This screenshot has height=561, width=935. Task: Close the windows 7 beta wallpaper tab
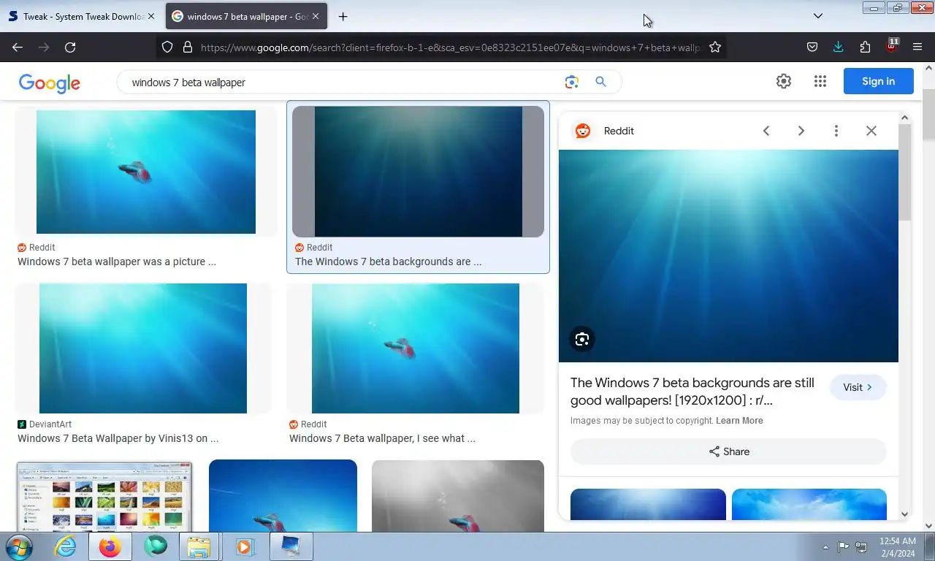point(316,16)
